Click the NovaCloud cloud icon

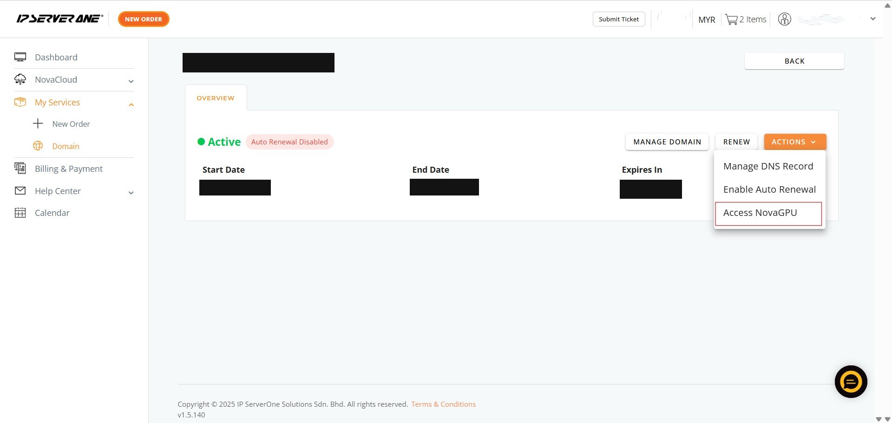(x=20, y=79)
